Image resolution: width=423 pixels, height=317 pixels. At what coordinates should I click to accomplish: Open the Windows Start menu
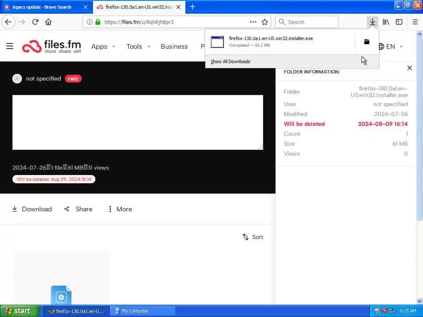(x=19, y=311)
